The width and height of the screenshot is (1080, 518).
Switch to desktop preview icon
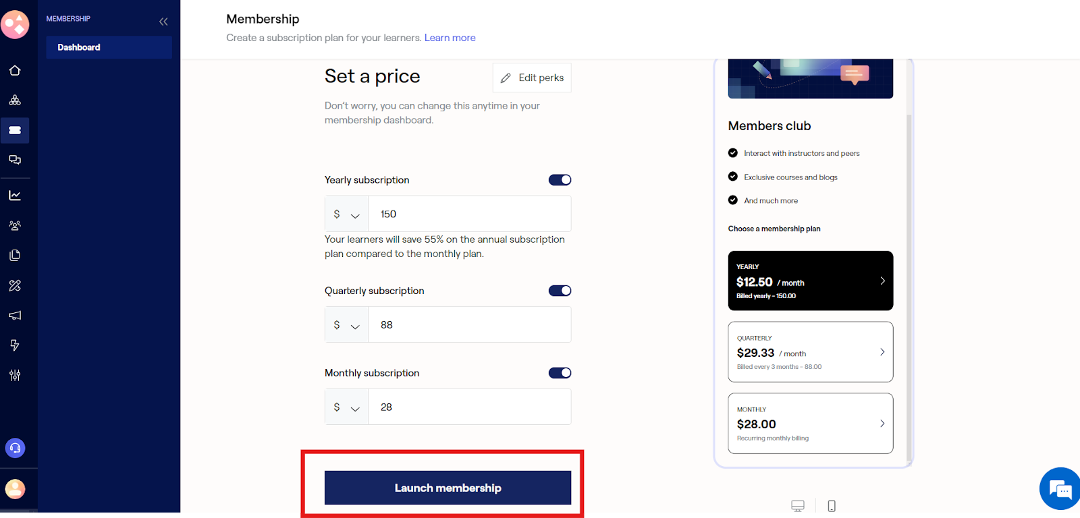pos(798,506)
